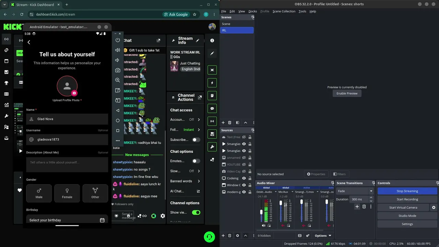This screenshot has height=247, width=439.
Task: Adjust the Desktop Audio volume fader
Action: point(261,212)
